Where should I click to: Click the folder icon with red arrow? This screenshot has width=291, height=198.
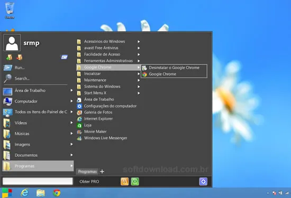tap(19, 58)
